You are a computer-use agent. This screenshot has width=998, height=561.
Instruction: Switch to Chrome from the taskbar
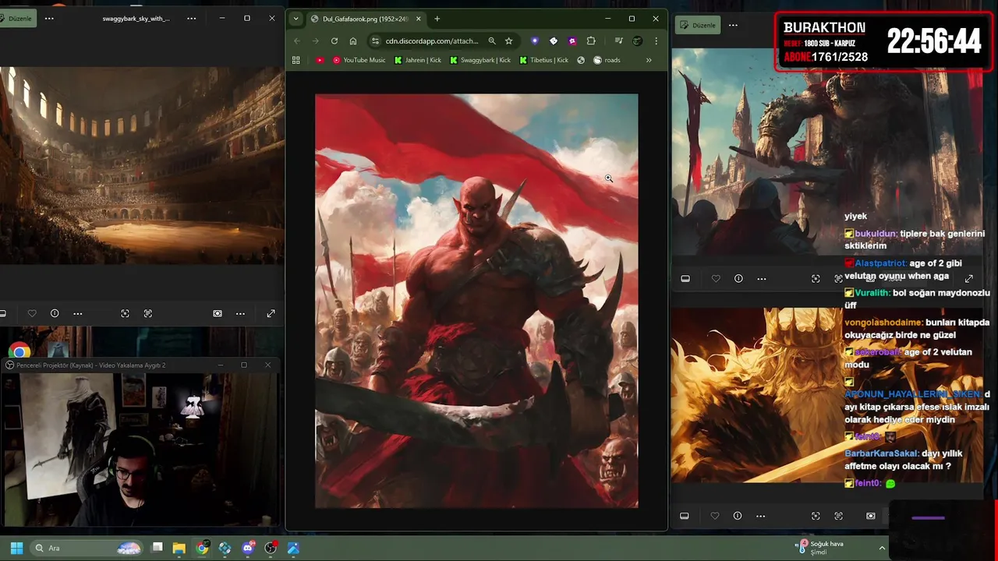pos(202,548)
